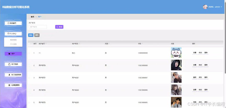Viewport: 226px width, 108px height.
Task: Click 删除 for 用户账号7 row
Action: 206,77
